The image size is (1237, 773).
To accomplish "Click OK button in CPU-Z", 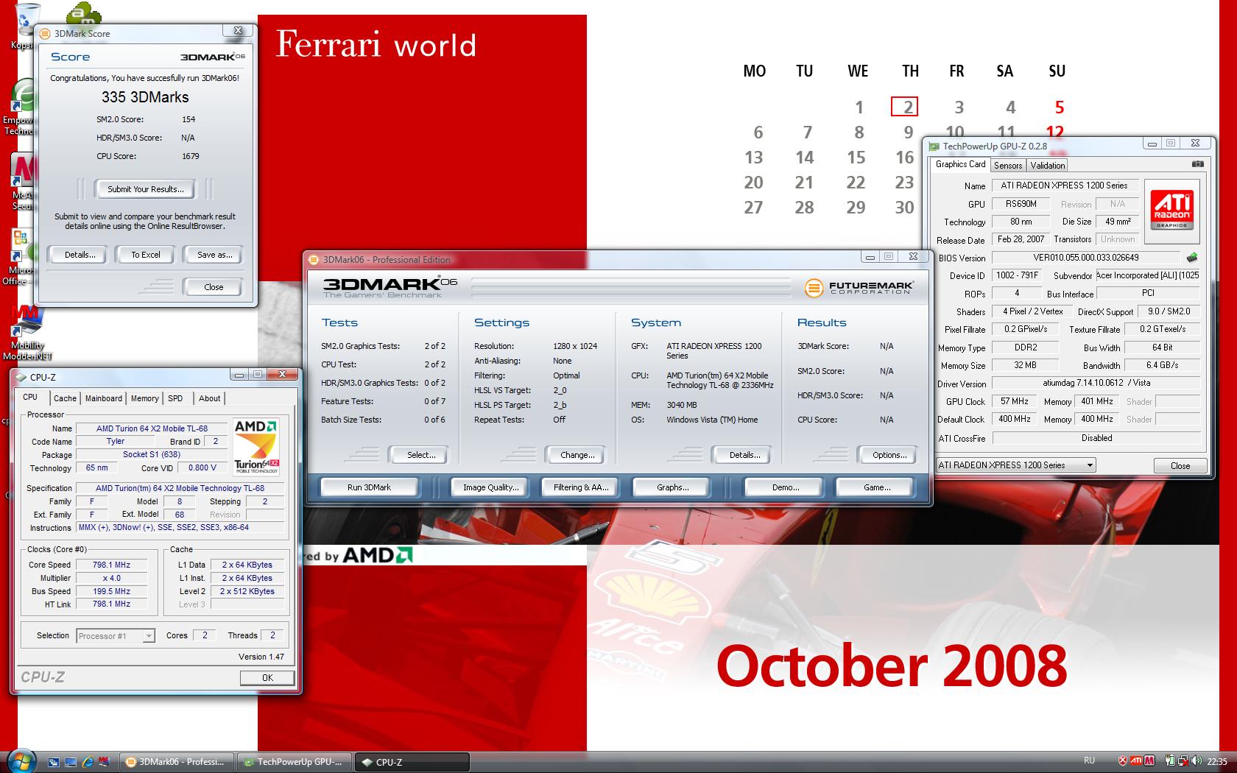I will point(267,678).
